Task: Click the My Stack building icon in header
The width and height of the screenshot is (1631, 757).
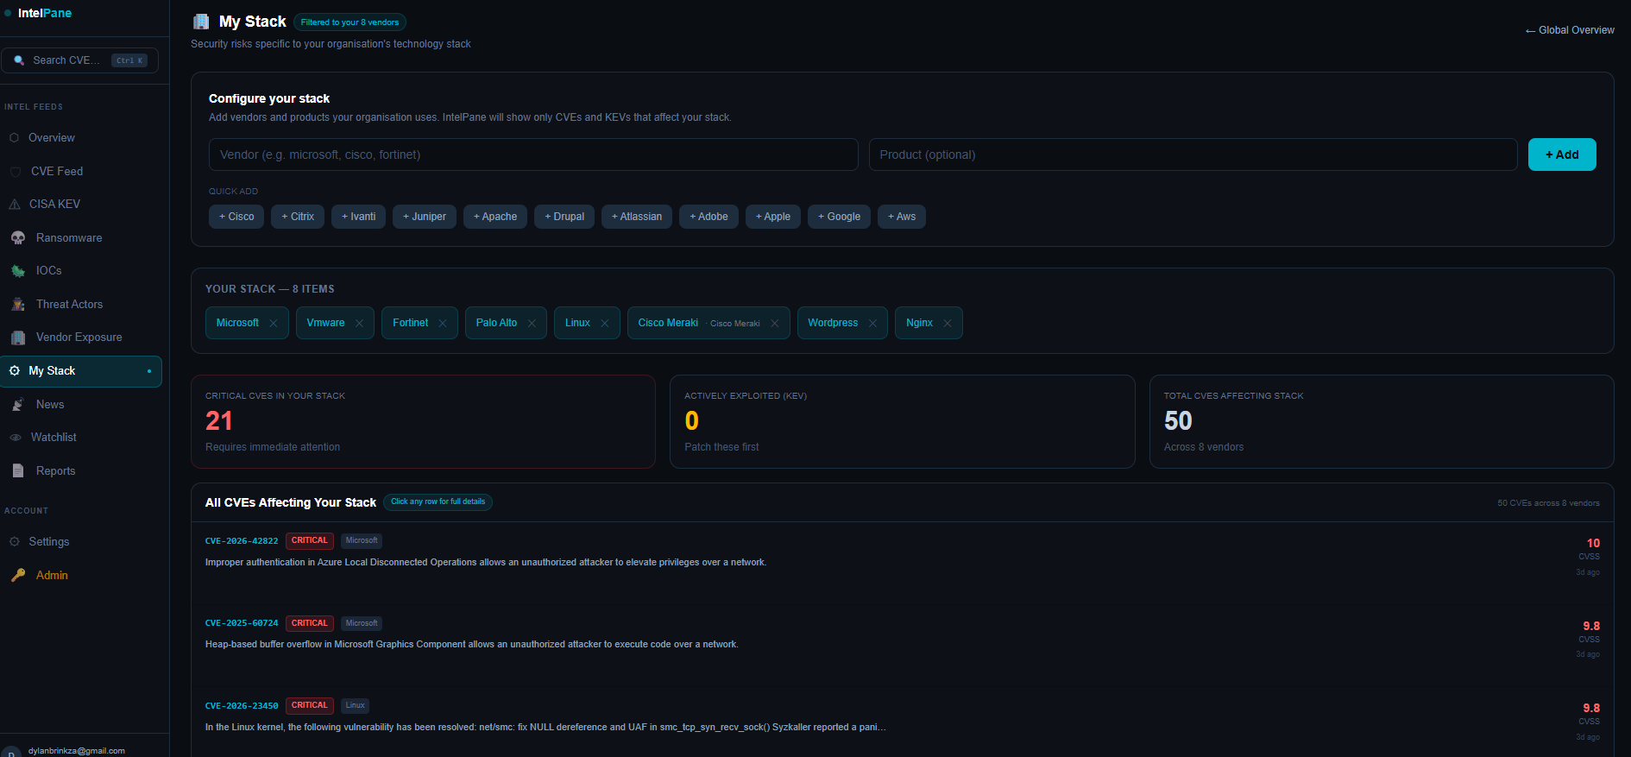Action: click(x=201, y=22)
